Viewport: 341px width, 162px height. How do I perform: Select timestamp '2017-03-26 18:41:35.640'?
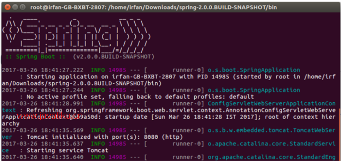click(x=43, y=157)
